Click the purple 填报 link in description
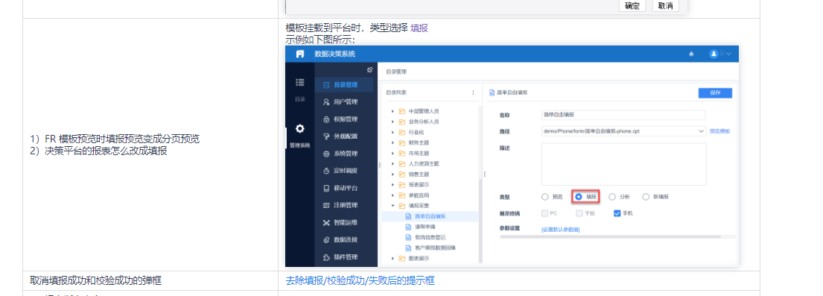 tap(419, 28)
